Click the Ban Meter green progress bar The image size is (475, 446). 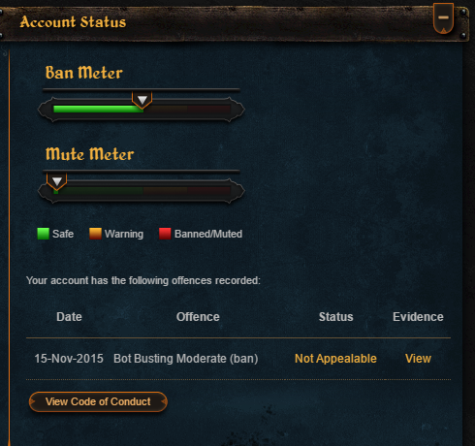pos(98,109)
